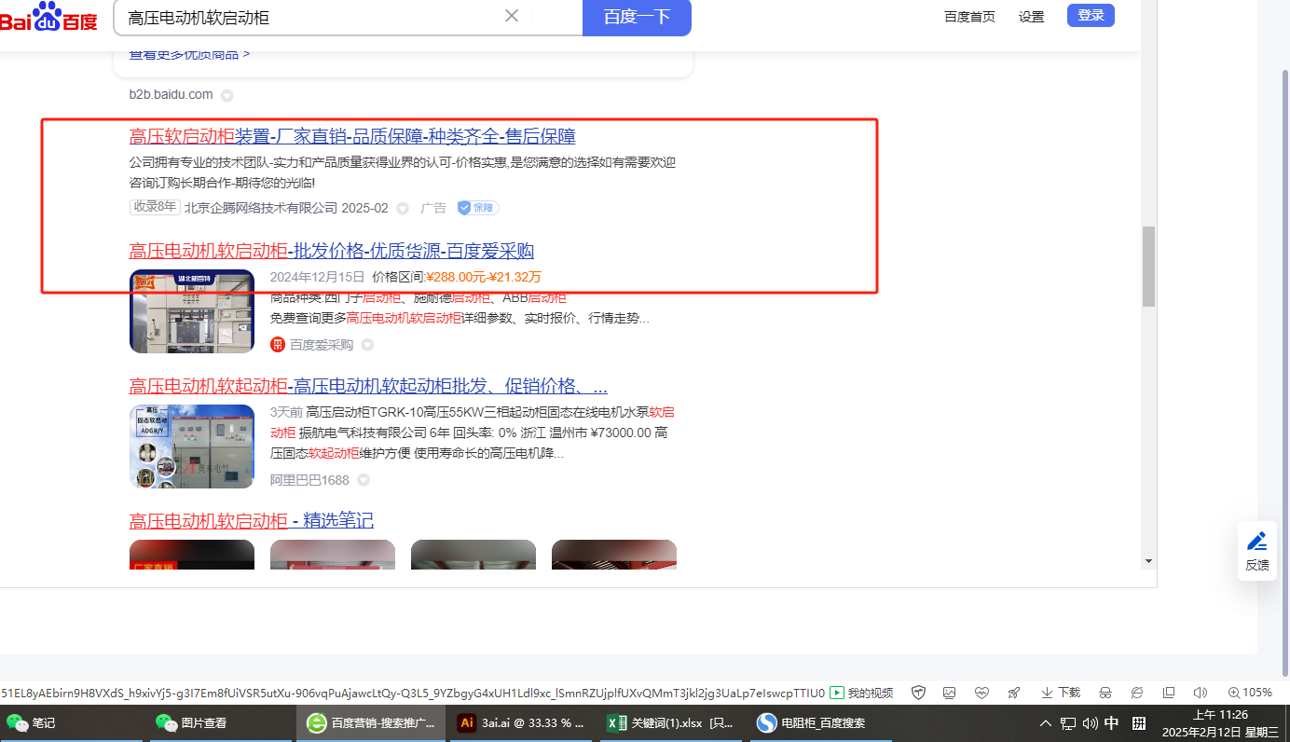Open 下载 downloads in the status bar
Viewport: 1290px width, 742px height.
1061,693
